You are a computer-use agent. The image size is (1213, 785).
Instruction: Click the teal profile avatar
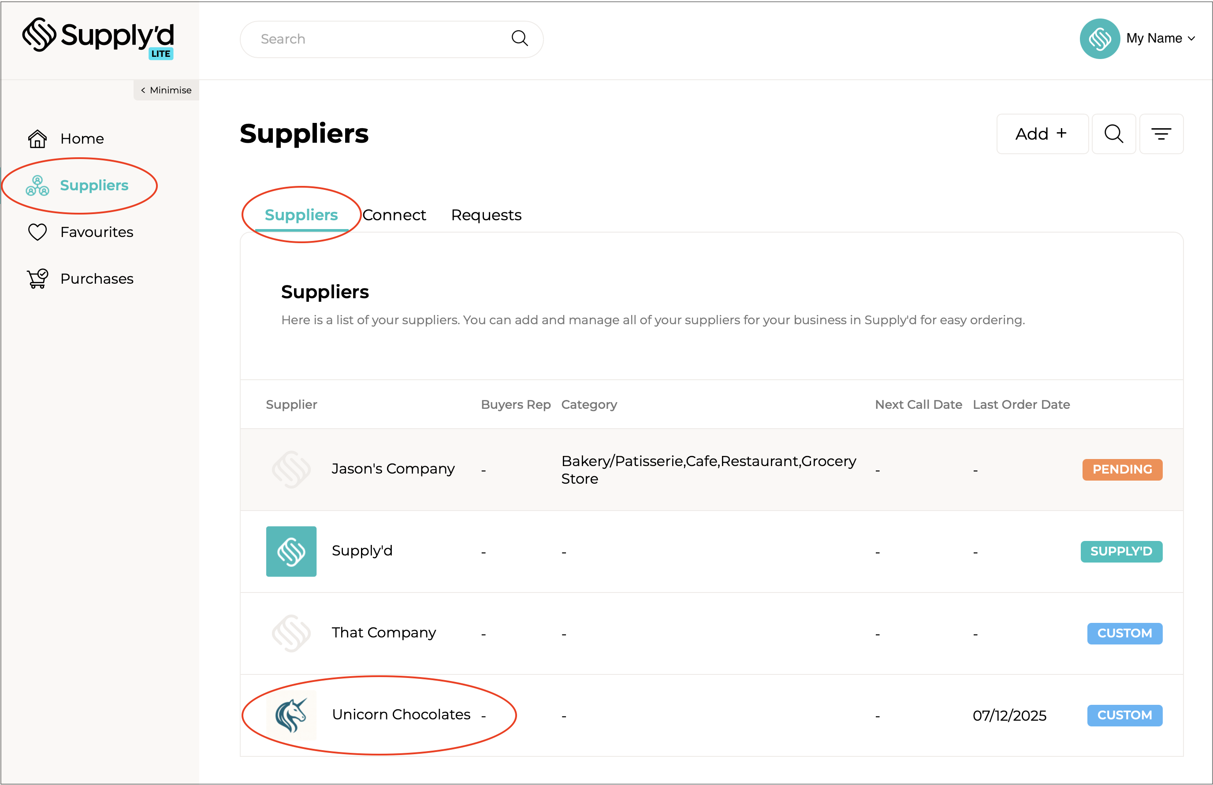click(x=1099, y=39)
